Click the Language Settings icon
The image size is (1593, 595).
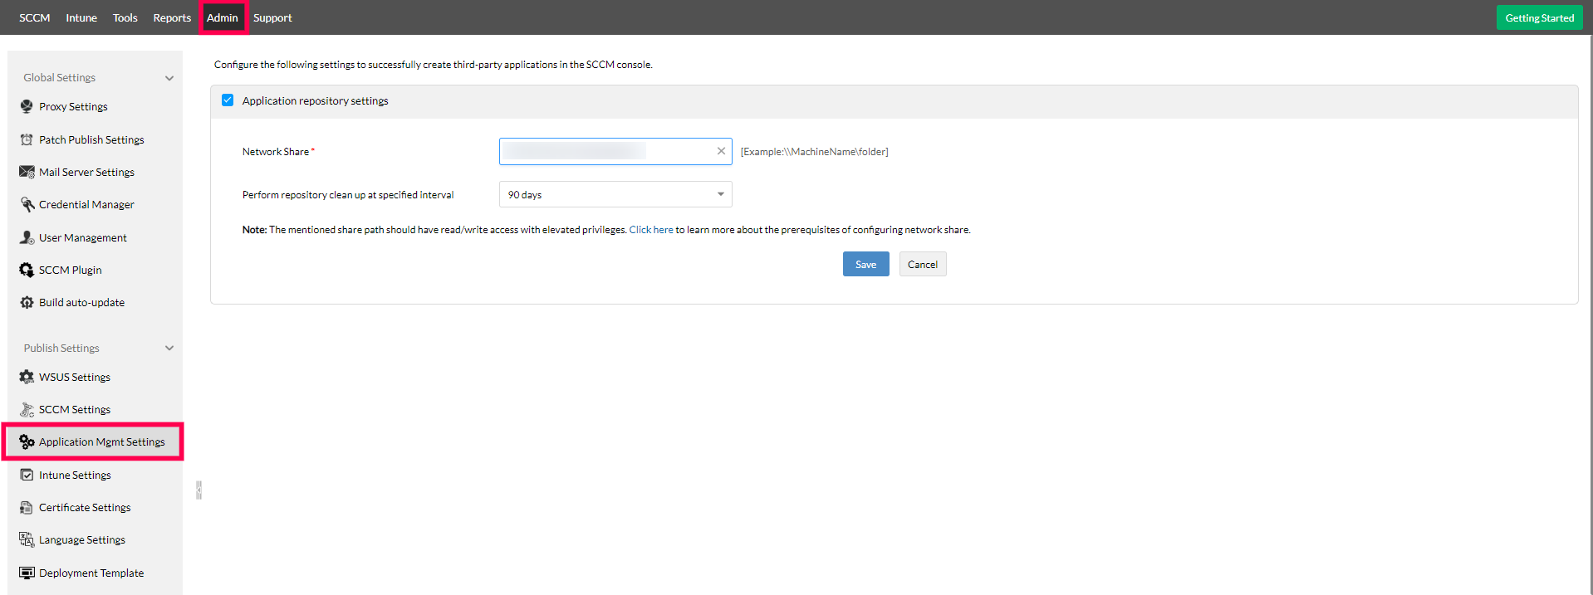pyautogui.click(x=27, y=539)
